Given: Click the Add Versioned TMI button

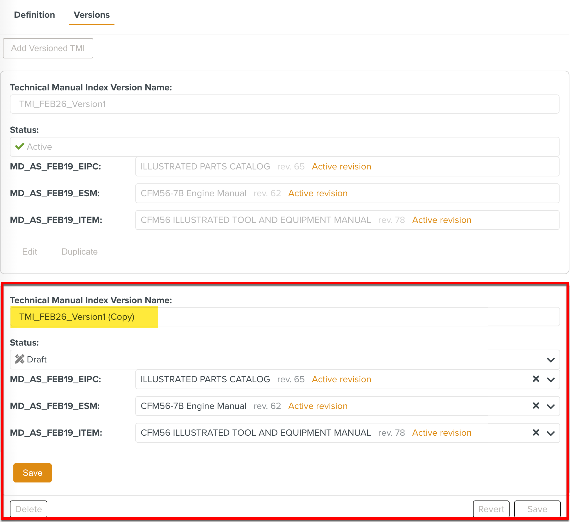Looking at the screenshot, I should pos(48,48).
